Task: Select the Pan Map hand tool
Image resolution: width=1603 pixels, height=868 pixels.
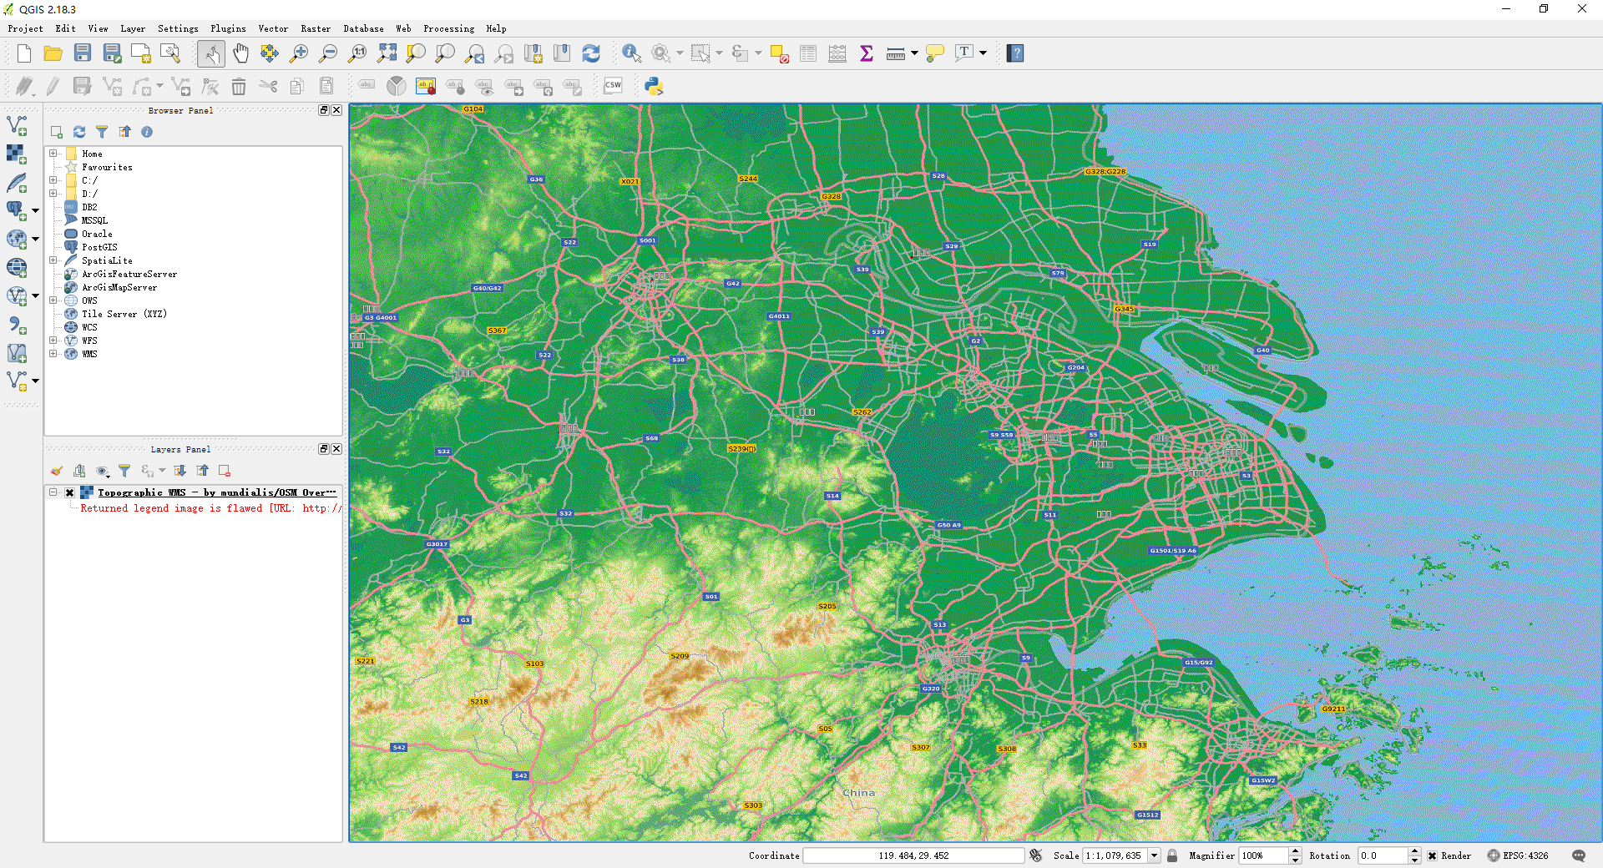Action: tap(240, 54)
